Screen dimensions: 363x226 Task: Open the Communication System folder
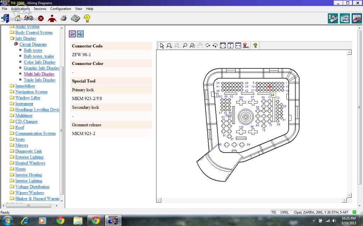35,133
